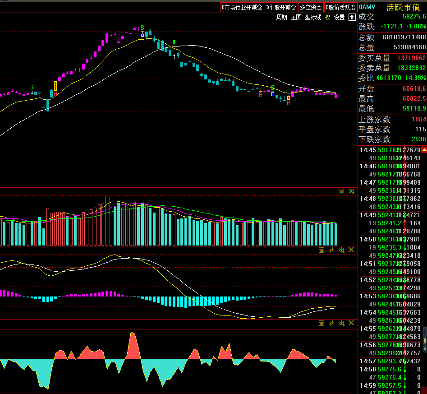Close the bottom oscillator panel
This screenshot has width=427, height=394.
coord(351,323)
